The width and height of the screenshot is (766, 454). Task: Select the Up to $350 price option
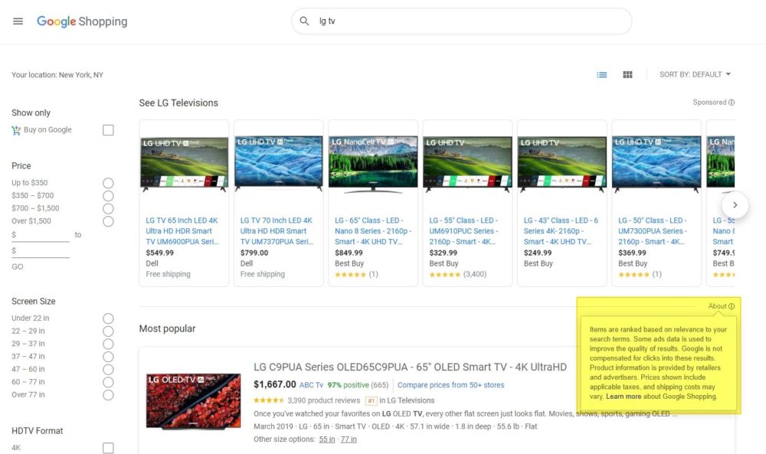[109, 183]
